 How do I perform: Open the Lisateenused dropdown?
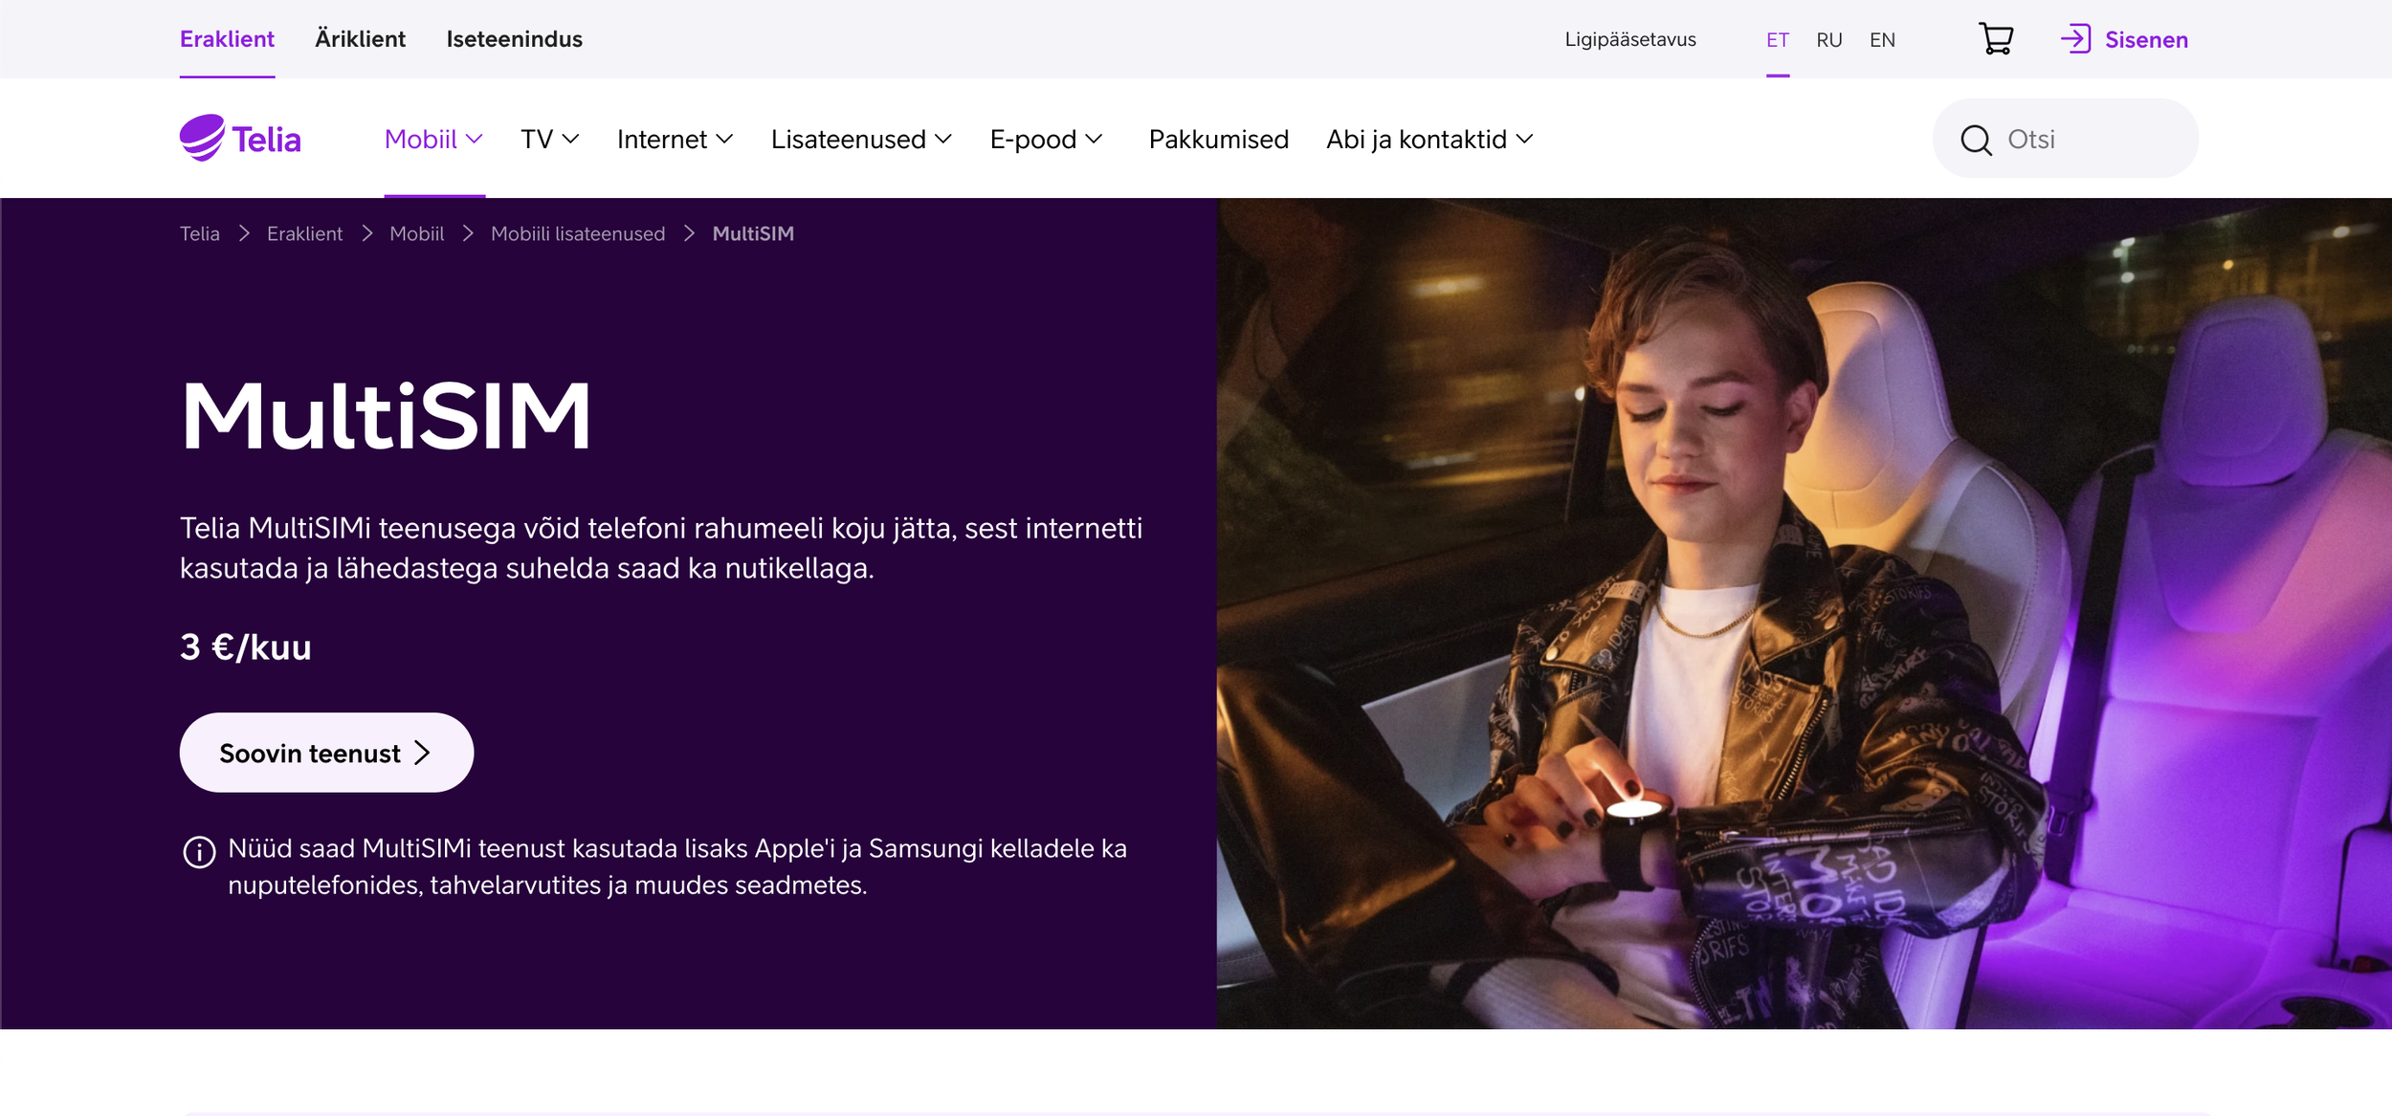(x=861, y=140)
